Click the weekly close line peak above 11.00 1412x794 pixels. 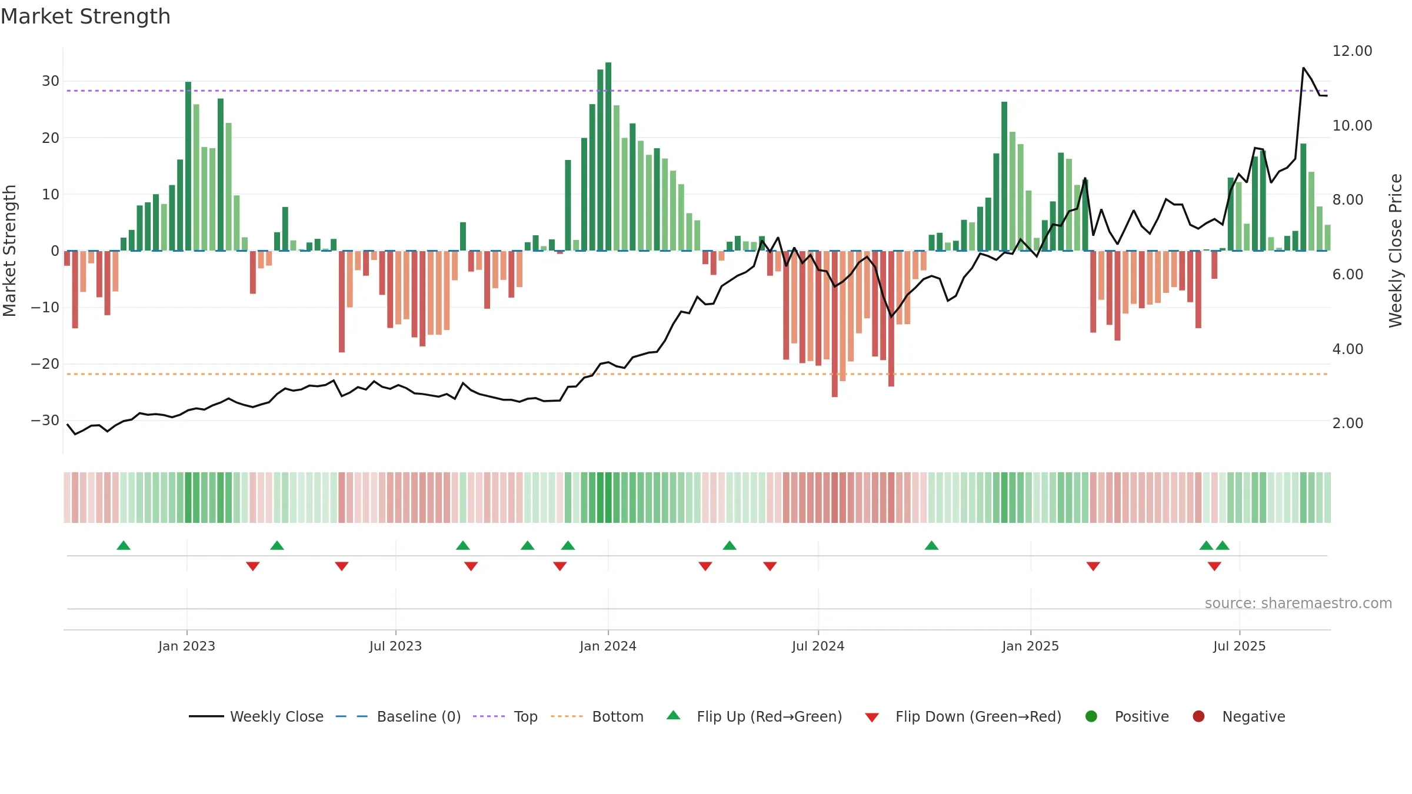point(1304,68)
